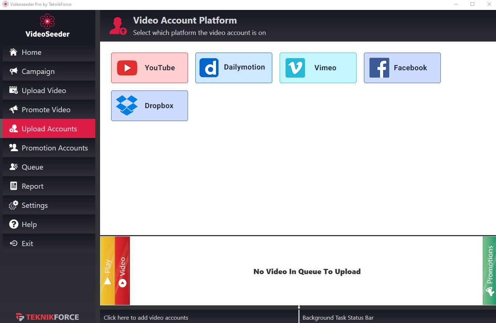Select the Dailymotion logo icon

209,68
